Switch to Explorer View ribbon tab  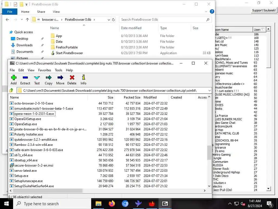[56, 11]
